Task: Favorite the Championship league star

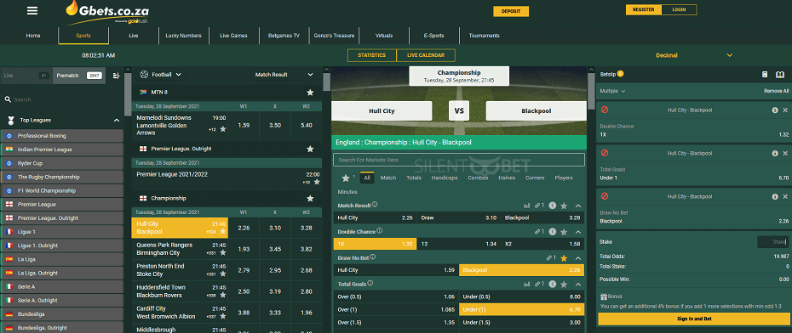Action: point(310,198)
